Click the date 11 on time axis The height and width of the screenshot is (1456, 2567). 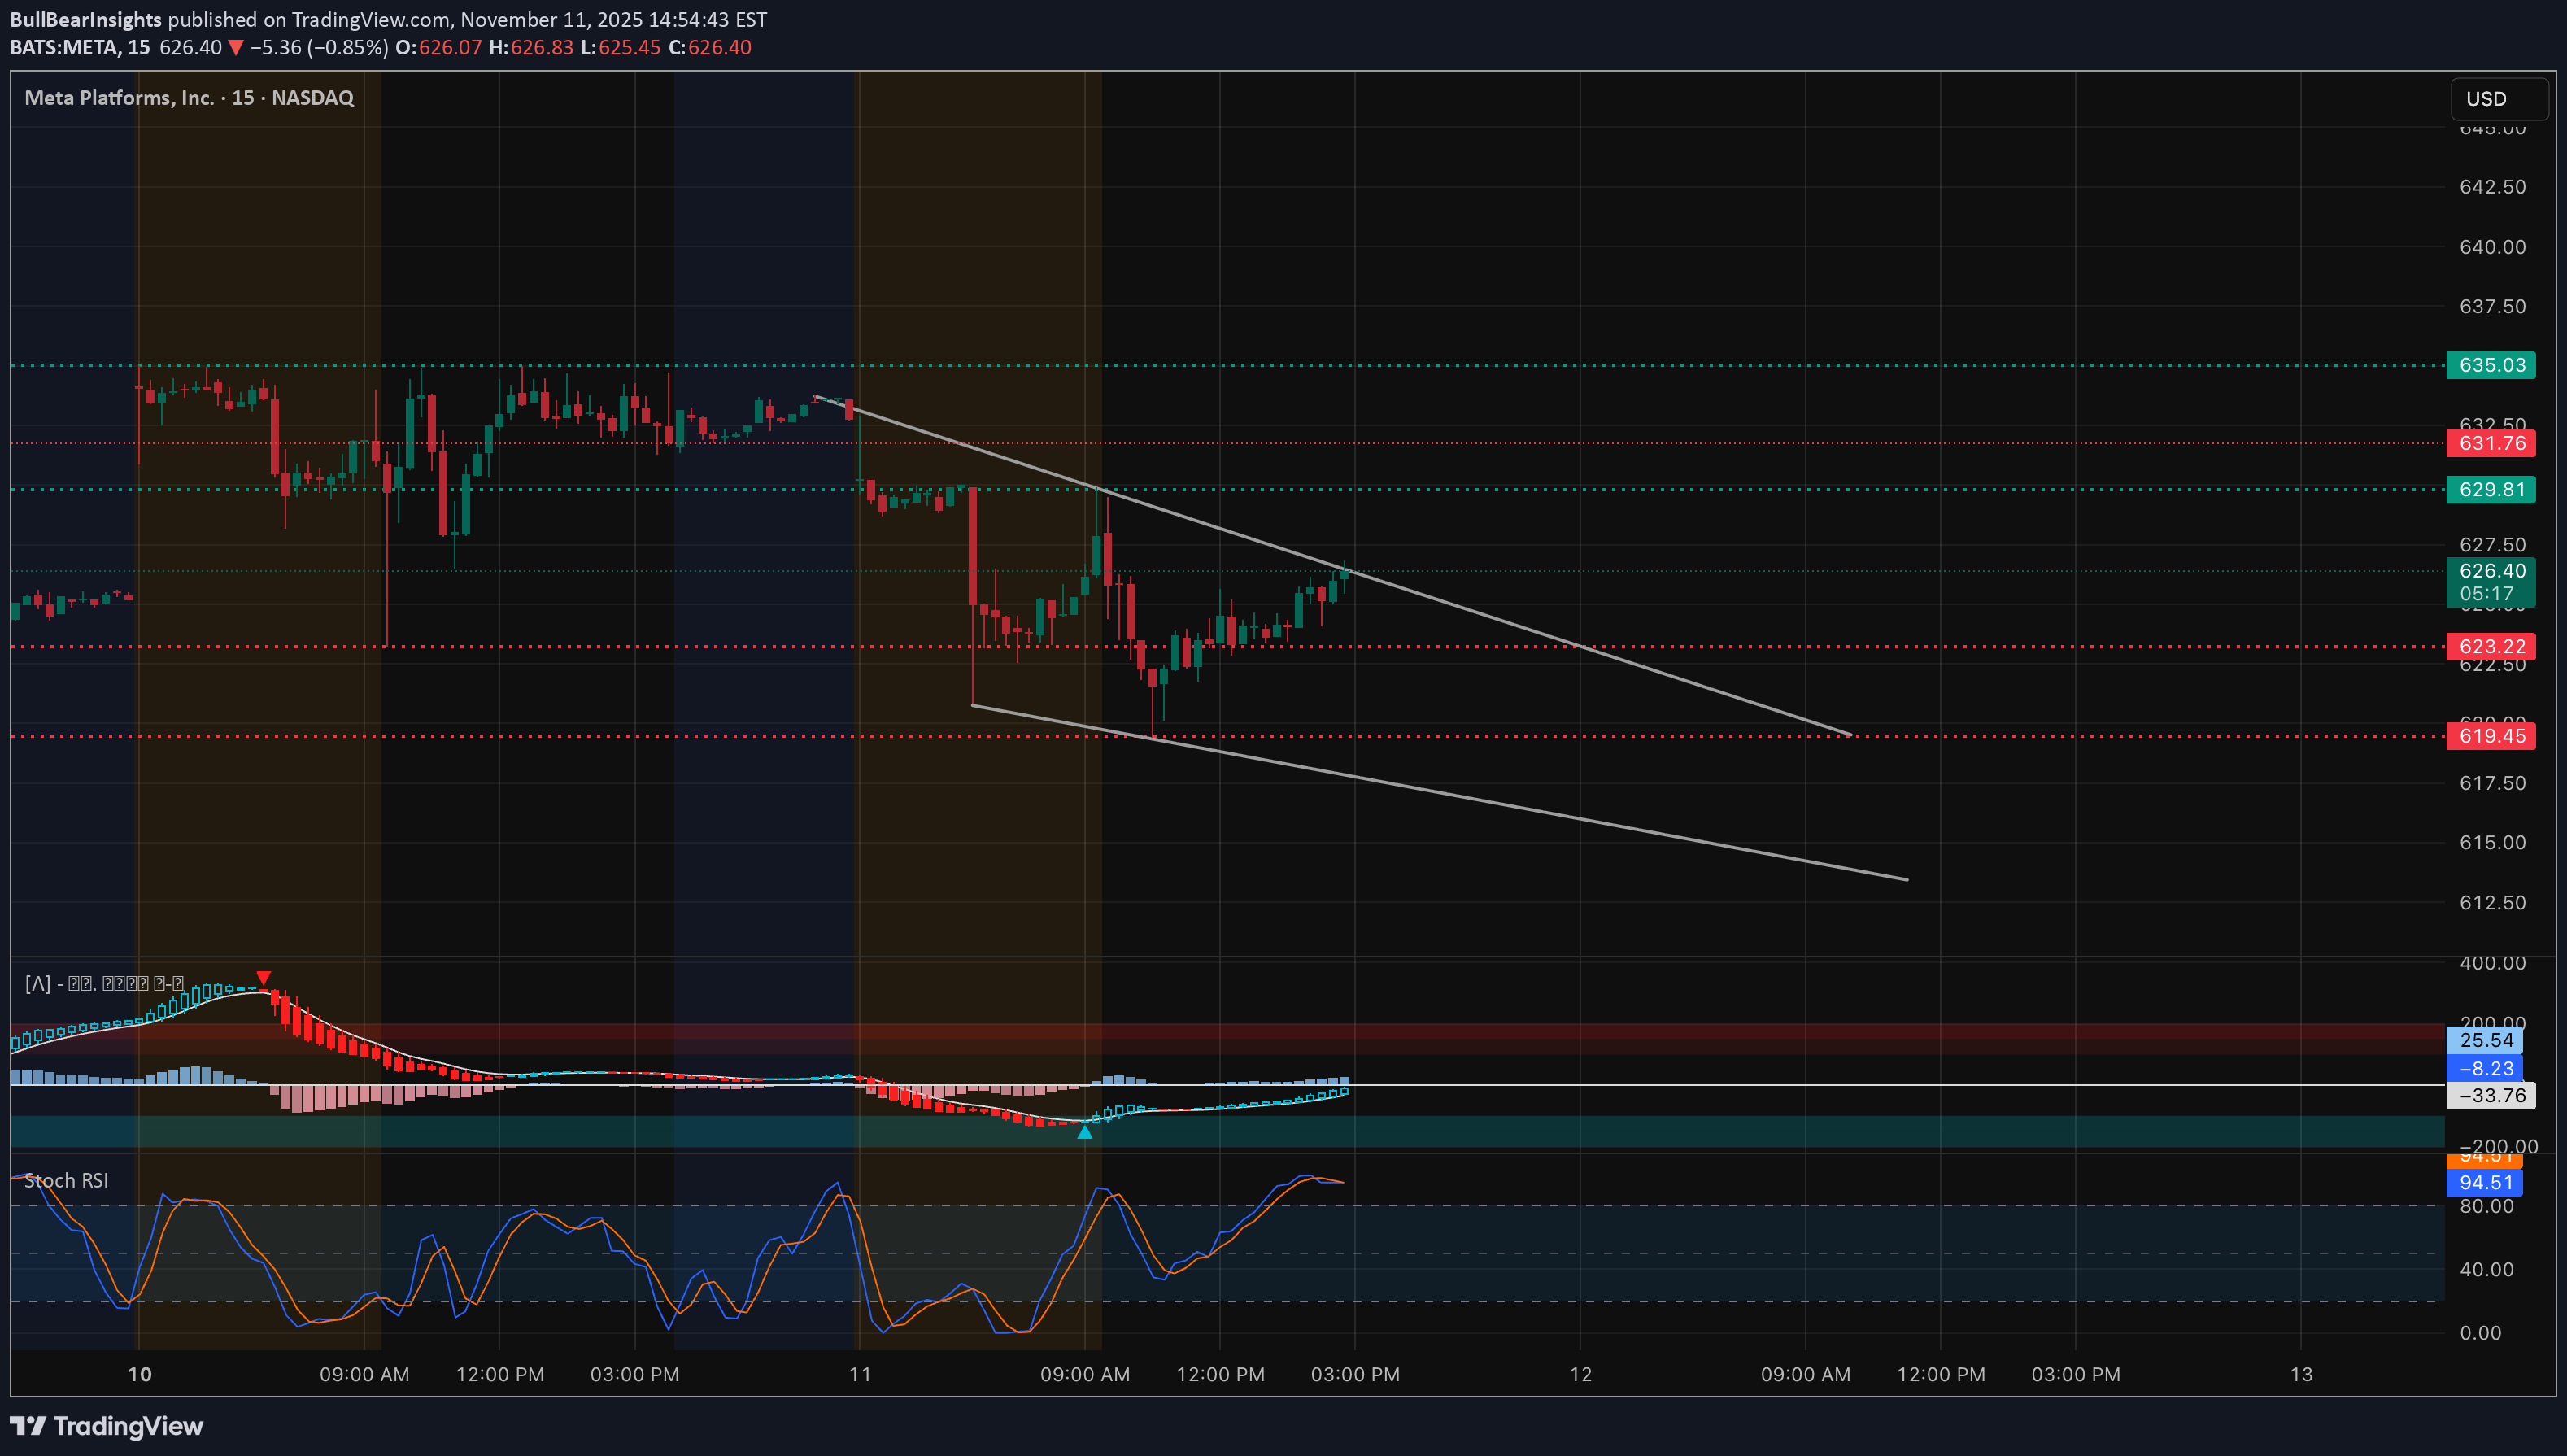[x=860, y=1374]
